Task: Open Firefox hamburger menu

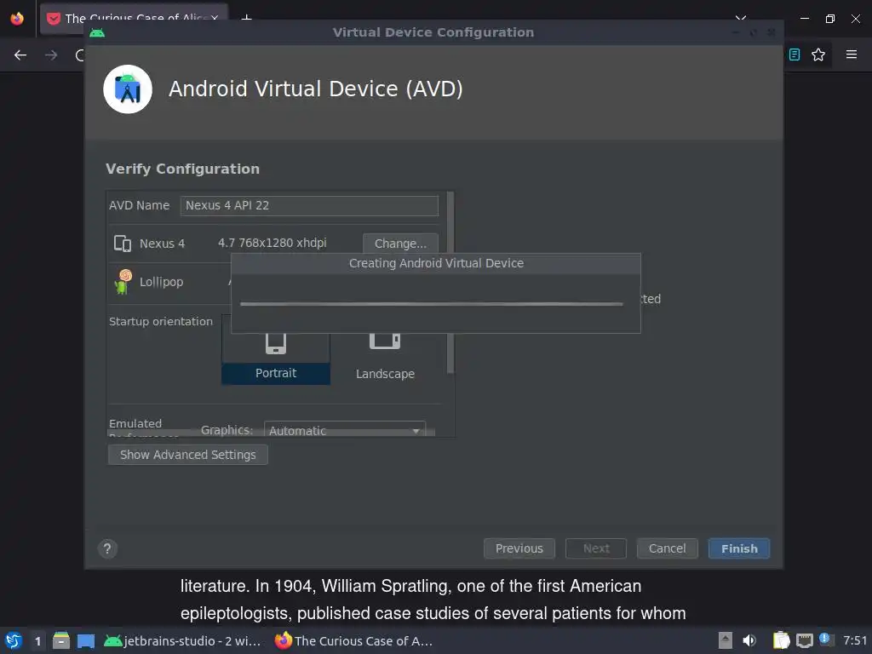Action: [852, 54]
